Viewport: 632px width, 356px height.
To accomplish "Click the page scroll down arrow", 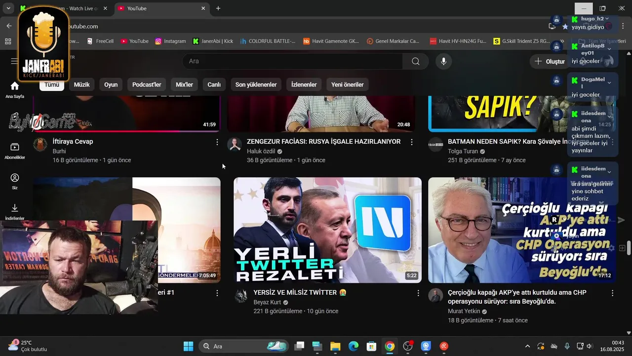I will (x=629, y=333).
